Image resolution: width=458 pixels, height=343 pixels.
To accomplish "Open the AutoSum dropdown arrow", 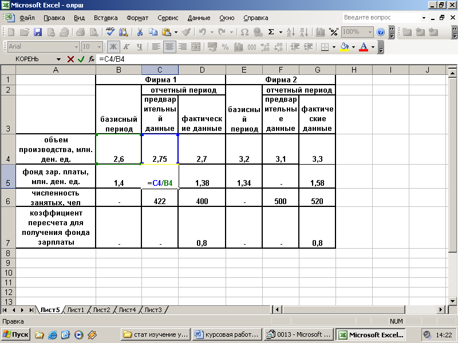I will (x=281, y=32).
